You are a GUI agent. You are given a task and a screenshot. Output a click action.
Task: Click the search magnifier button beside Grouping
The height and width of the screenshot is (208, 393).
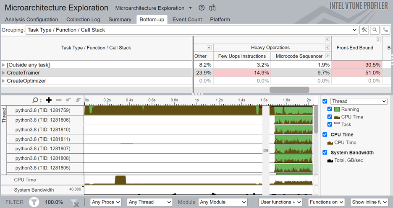(375, 30)
